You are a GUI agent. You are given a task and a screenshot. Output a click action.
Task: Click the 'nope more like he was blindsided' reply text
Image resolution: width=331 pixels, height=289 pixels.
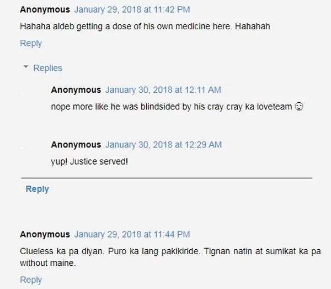[172, 107]
